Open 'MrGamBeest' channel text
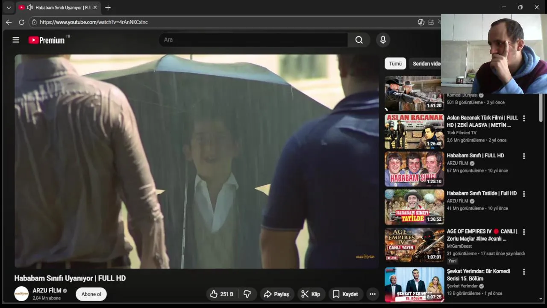The width and height of the screenshot is (547, 308). [459, 246]
